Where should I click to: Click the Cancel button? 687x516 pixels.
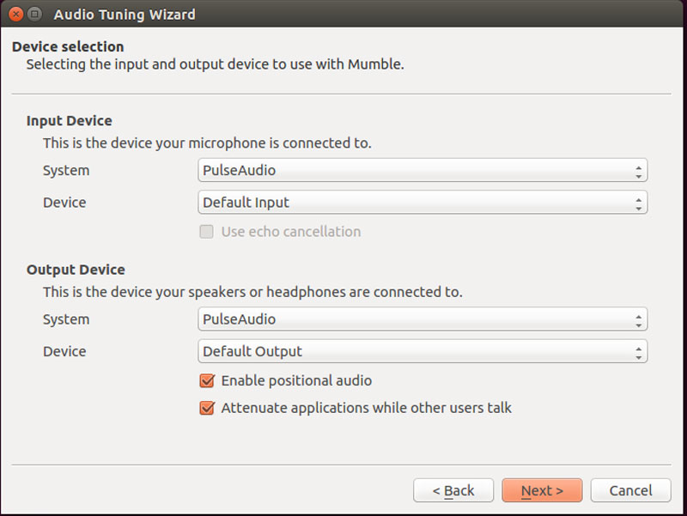(630, 490)
